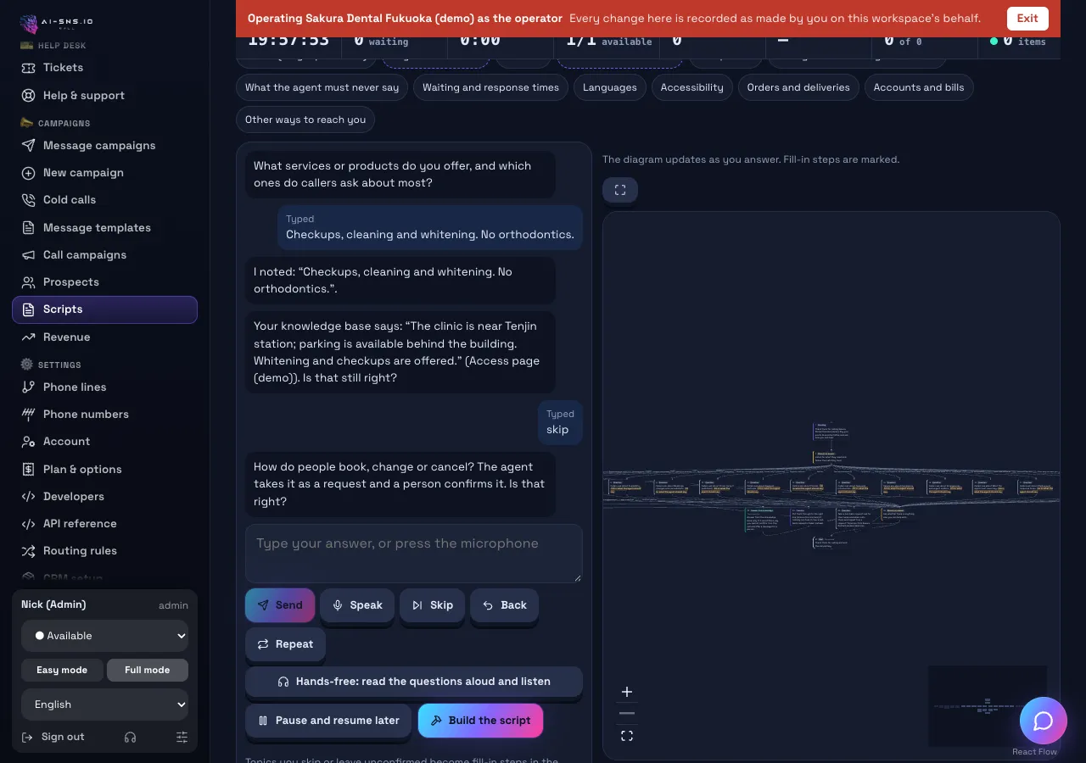Click the headphones icon beside Sign out
The height and width of the screenshot is (763, 1086).
[x=130, y=738]
